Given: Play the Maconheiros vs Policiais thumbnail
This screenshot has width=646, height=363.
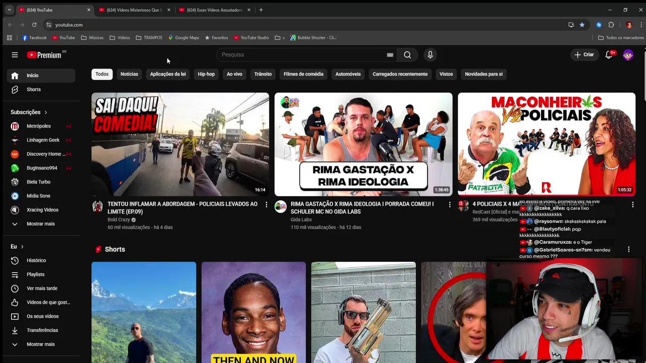Looking at the screenshot, I should pyautogui.click(x=547, y=144).
